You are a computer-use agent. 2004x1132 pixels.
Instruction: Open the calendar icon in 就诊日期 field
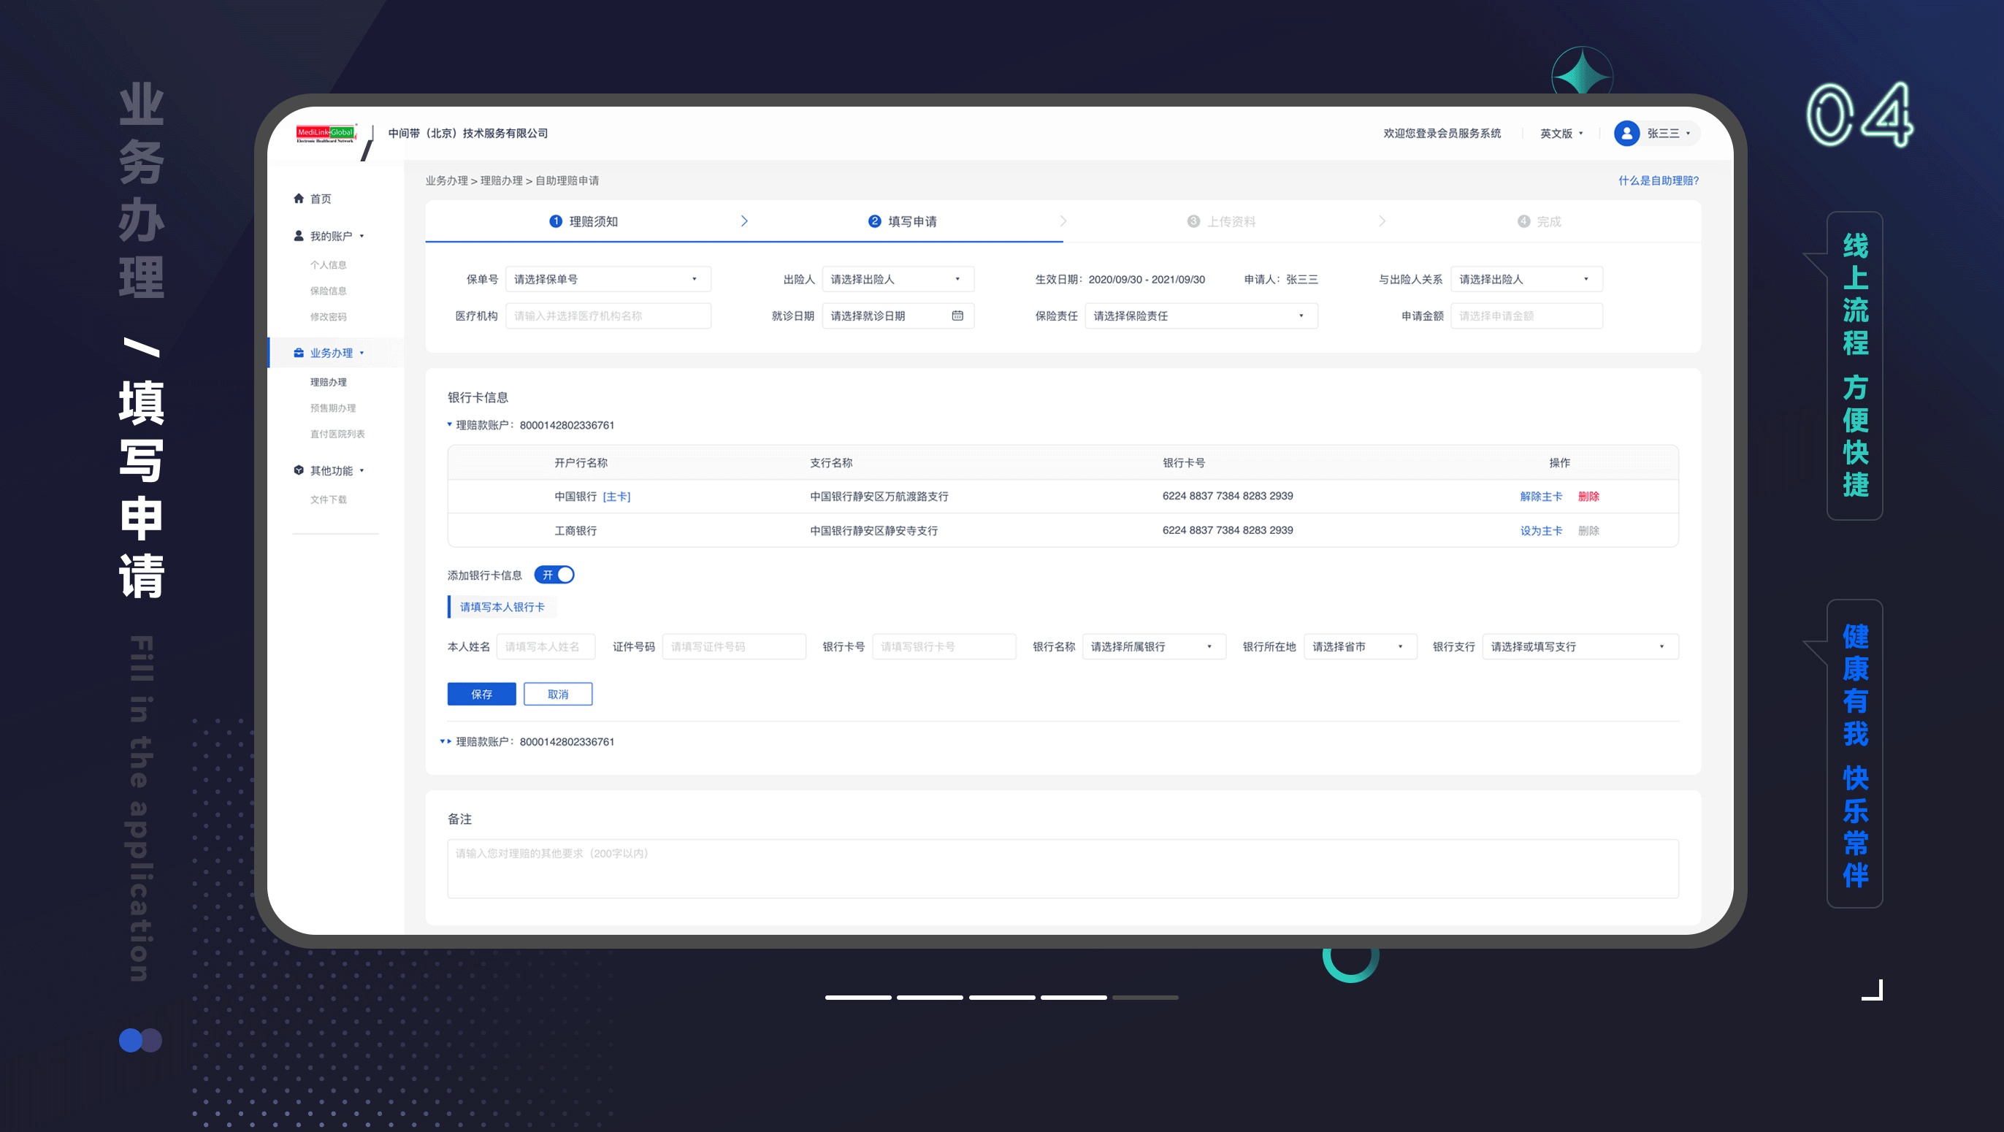click(x=957, y=316)
